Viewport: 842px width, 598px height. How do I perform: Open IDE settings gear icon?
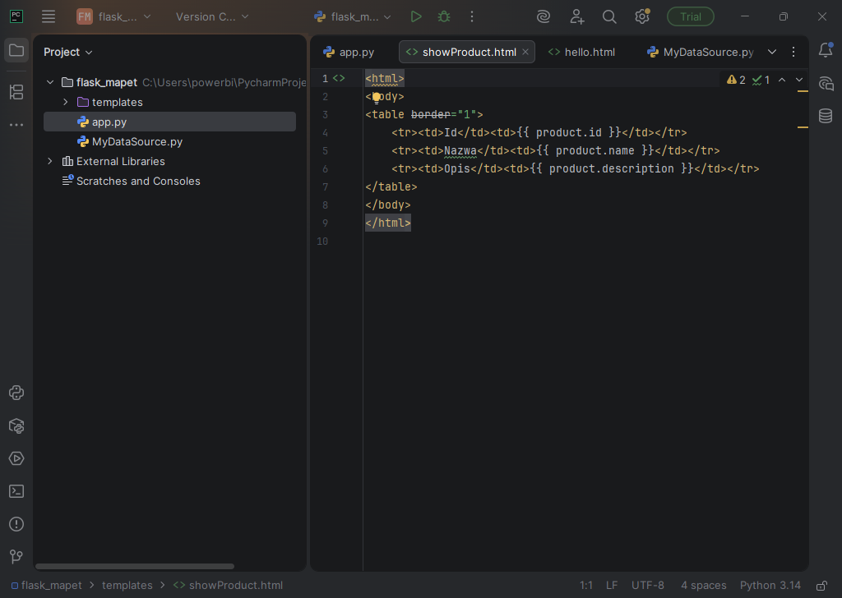642,16
